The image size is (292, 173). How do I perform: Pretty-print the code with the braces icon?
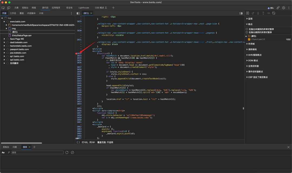pos(78,142)
